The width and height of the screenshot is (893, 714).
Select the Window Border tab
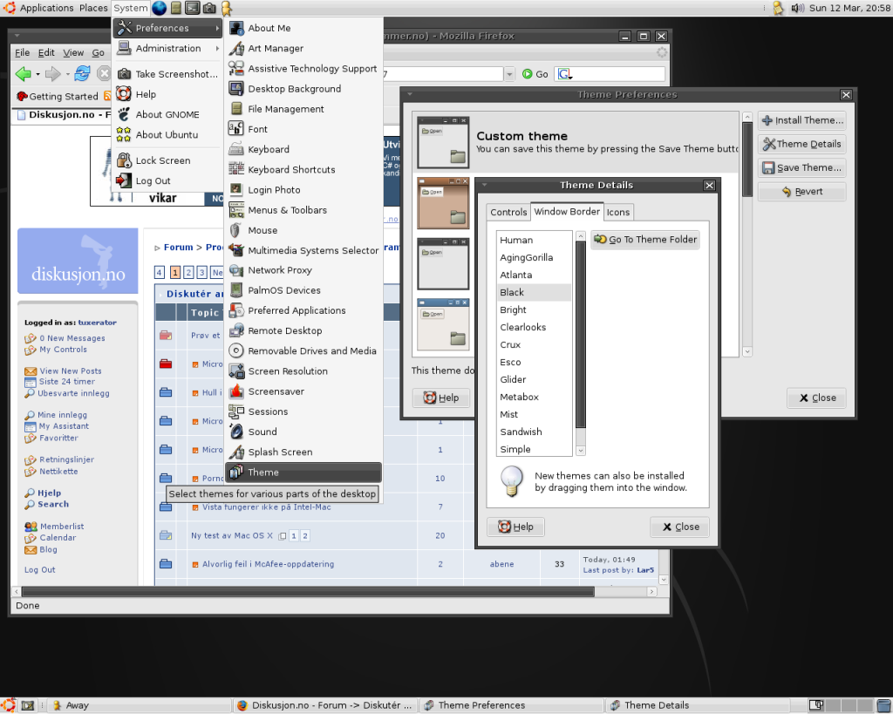click(x=567, y=211)
